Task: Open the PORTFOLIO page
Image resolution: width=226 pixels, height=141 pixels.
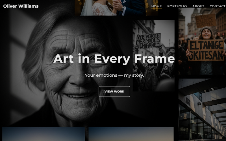Action: click(x=177, y=6)
